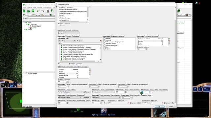Tick the Здоровье checkbox
211x118 pixels.
[x=104, y=38]
